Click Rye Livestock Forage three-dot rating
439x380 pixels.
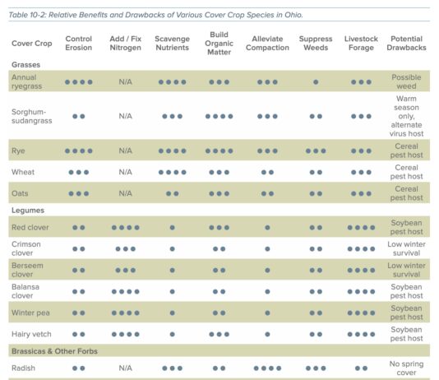coord(361,151)
